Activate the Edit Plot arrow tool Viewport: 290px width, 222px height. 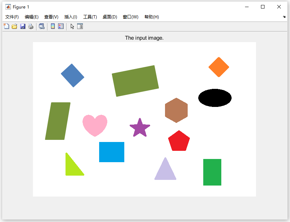point(72,27)
